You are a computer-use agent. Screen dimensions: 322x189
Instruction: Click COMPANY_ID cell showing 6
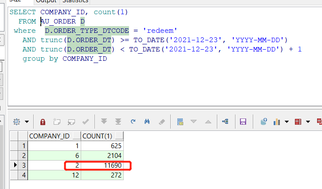click(54, 156)
